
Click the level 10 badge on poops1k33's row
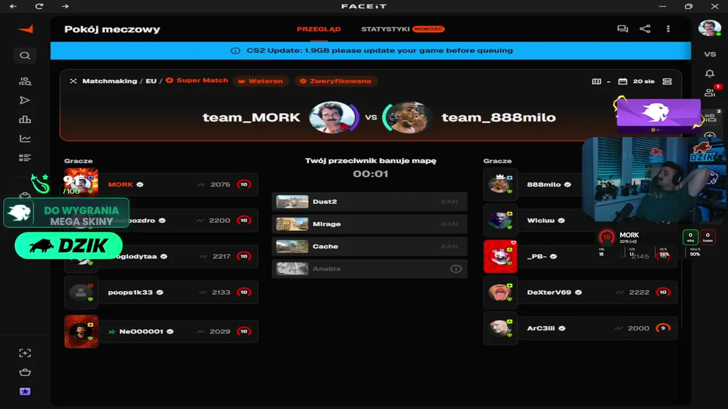pyautogui.click(x=244, y=293)
